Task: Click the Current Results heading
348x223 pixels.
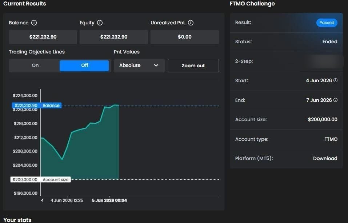Action: [x=25, y=4]
